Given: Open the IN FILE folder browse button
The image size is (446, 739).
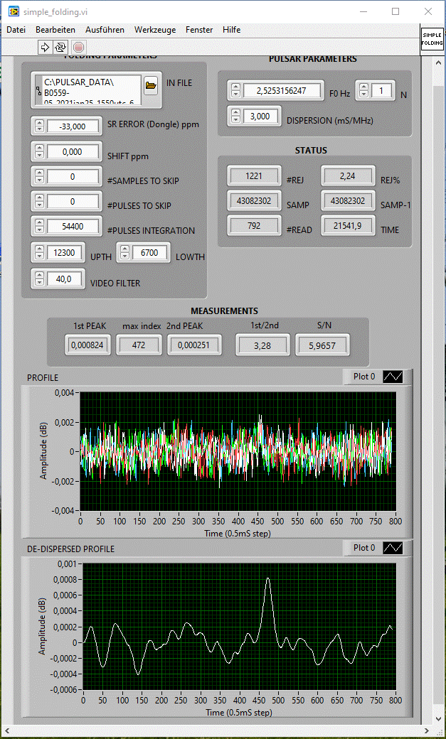Looking at the screenshot, I should 151,85.
